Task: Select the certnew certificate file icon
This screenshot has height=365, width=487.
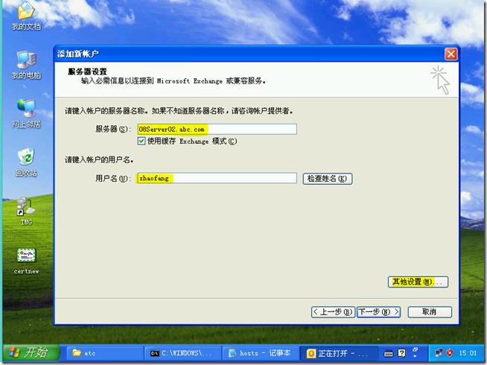Action: 26,261
